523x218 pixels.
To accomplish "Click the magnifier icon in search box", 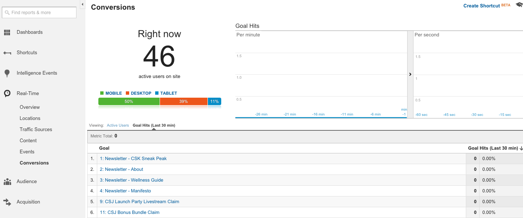I will (7, 13).
